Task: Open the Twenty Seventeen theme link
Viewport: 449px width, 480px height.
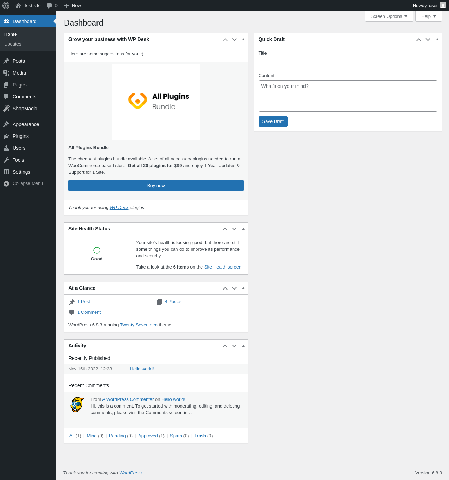Action: pyautogui.click(x=139, y=325)
